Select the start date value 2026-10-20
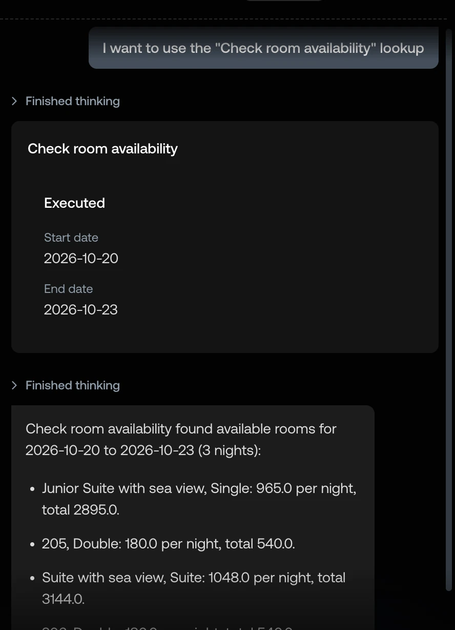Screen dimensions: 455x630 [81, 259]
